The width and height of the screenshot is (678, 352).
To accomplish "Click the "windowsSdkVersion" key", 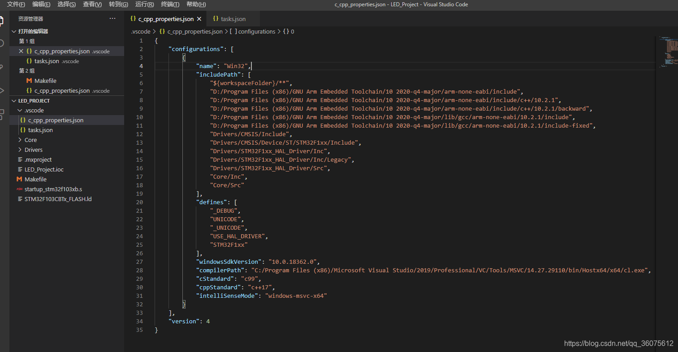I will pos(229,262).
